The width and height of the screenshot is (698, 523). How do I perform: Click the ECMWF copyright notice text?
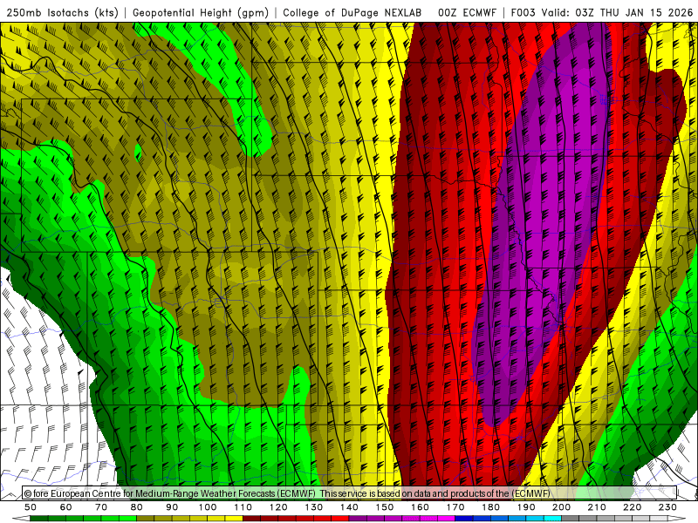287,493
